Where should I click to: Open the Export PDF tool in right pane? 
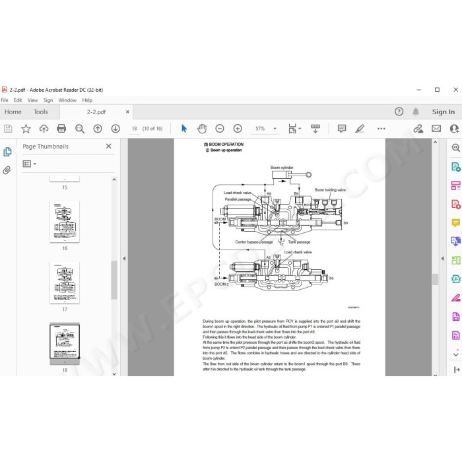click(x=456, y=167)
